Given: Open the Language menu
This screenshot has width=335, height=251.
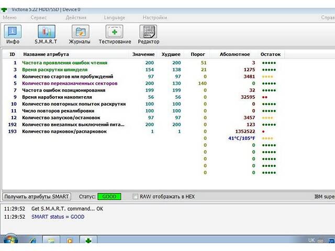Looking at the screenshot, I should coord(115,17).
